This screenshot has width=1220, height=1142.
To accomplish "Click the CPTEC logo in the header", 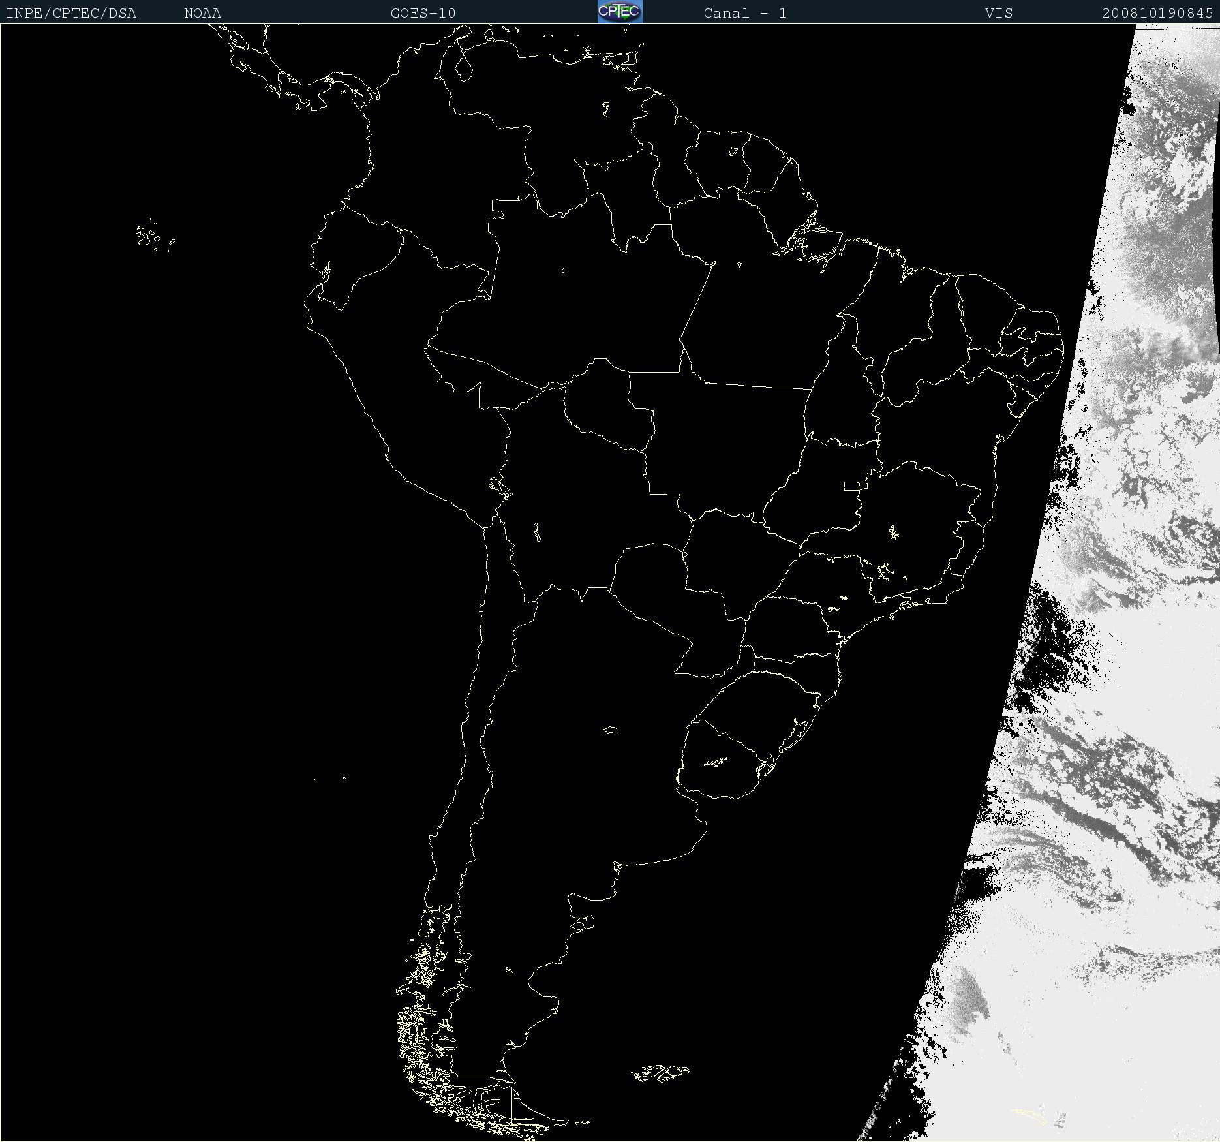I will coord(620,12).
